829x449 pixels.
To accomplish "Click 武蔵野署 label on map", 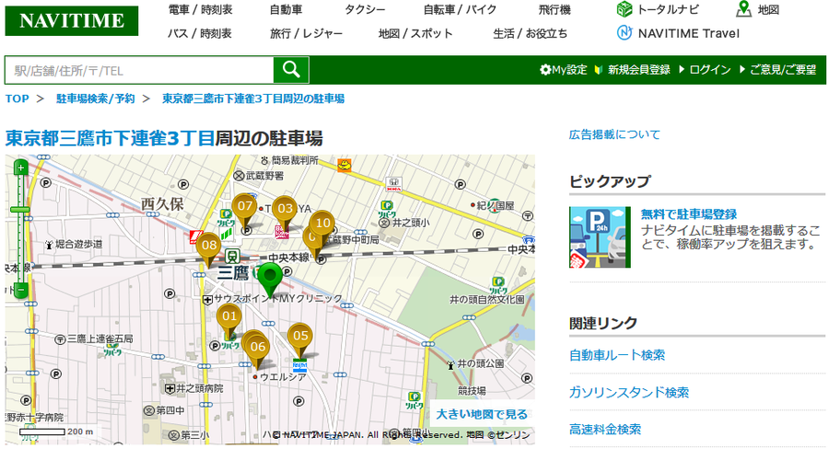I will 264,176.
